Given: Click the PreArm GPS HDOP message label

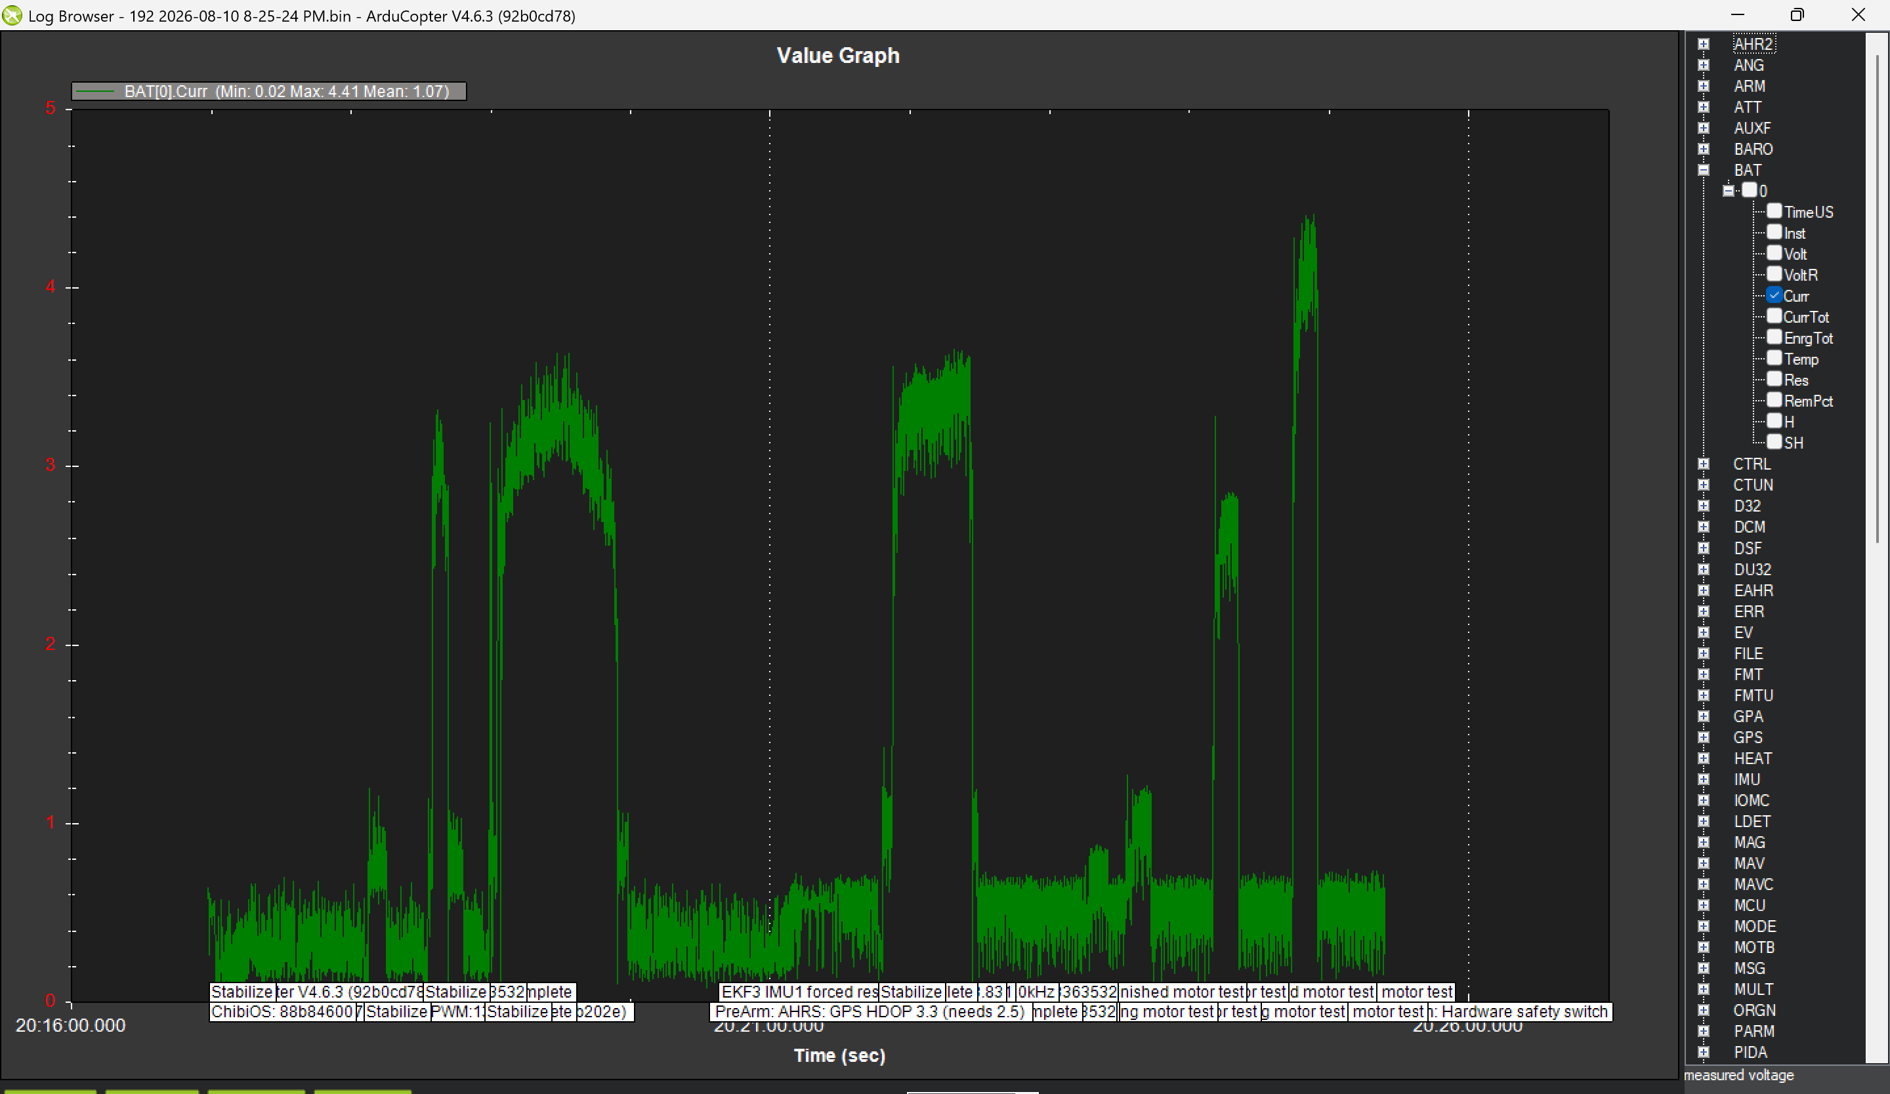Looking at the screenshot, I should click(870, 1011).
